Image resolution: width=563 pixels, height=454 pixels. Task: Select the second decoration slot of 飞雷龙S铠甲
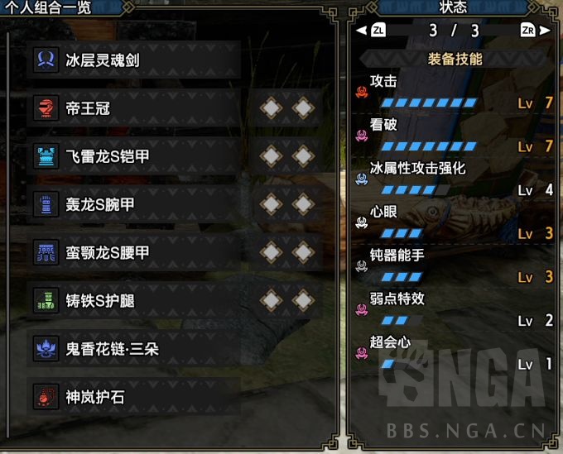tap(303, 156)
